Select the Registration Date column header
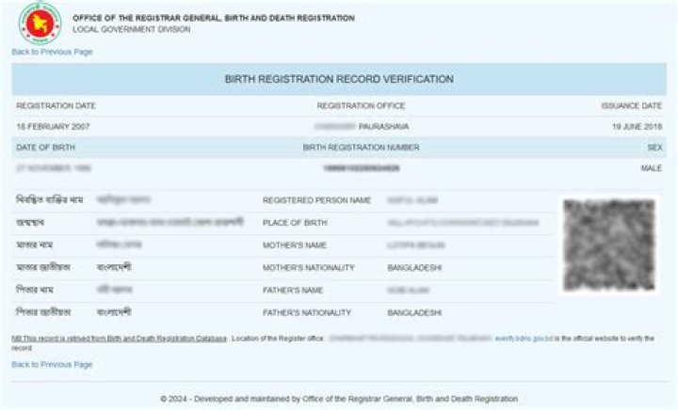678x410 pixels. pyautogui.click(x=56, y=105)
